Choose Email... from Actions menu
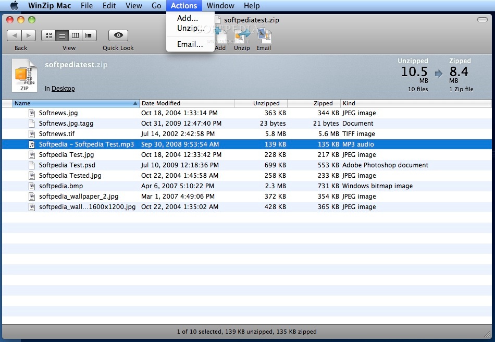This screenshot has height=342, width=495. (190, 44)
